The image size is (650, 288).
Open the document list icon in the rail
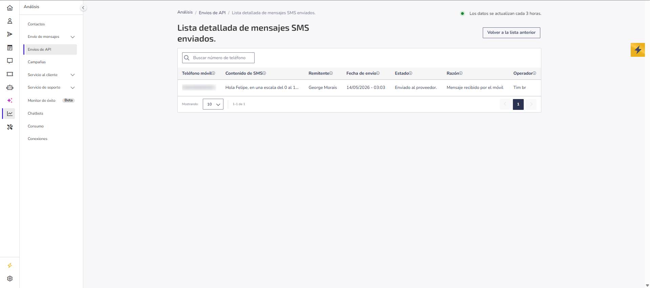10,48
